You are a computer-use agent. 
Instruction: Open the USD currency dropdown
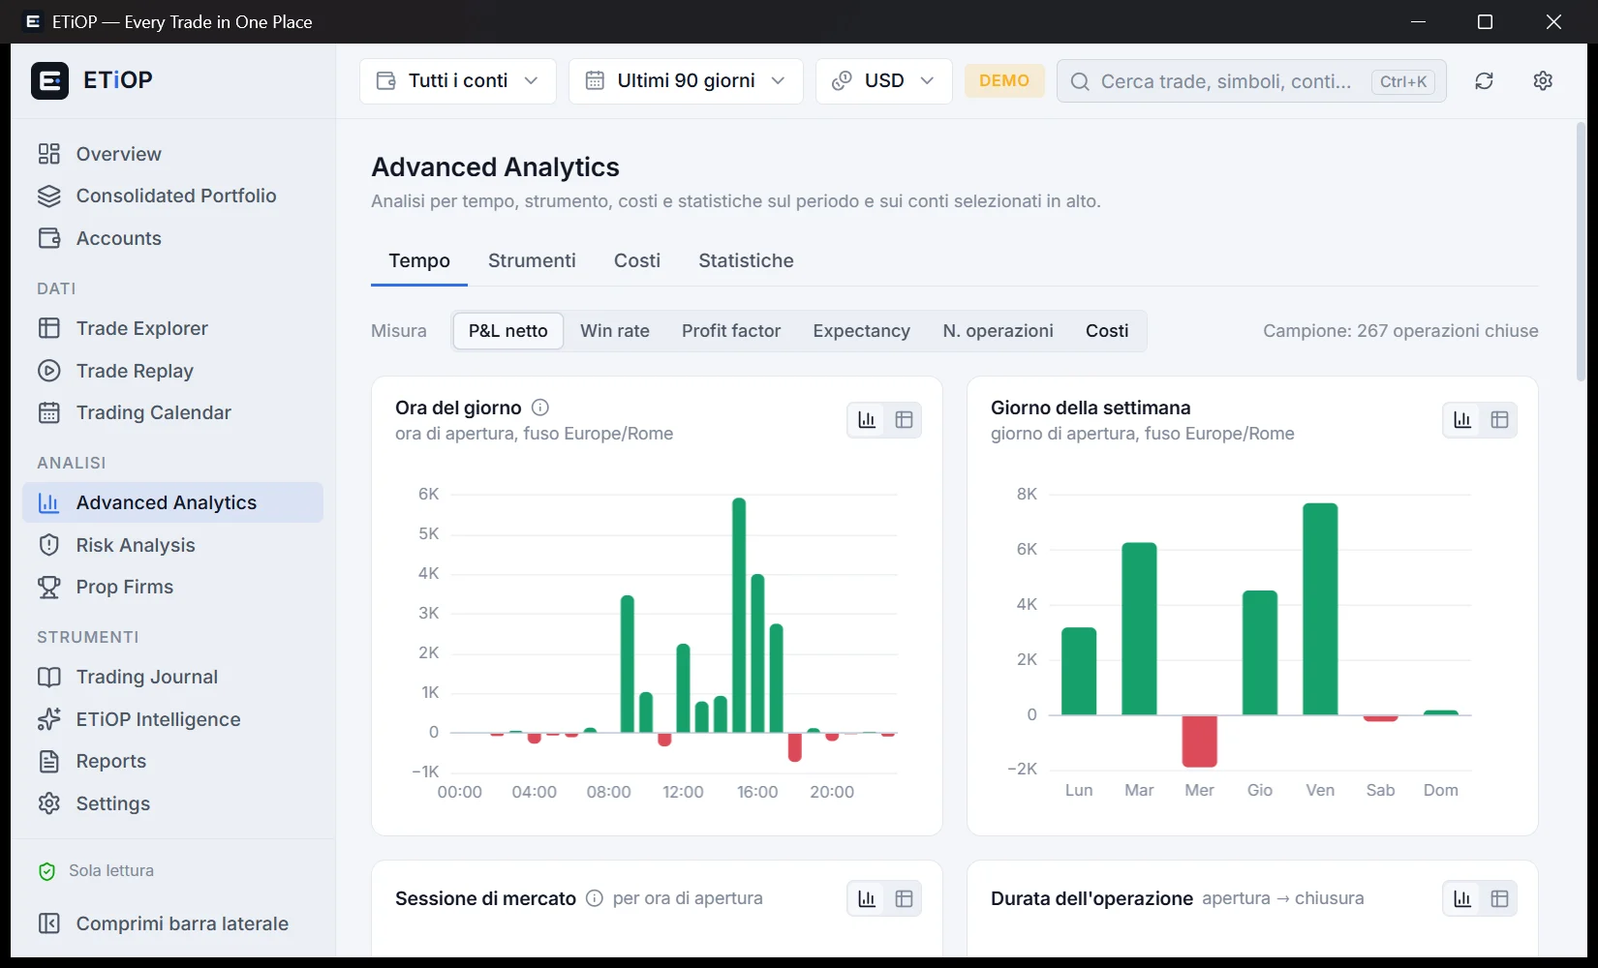coord(884,81)
